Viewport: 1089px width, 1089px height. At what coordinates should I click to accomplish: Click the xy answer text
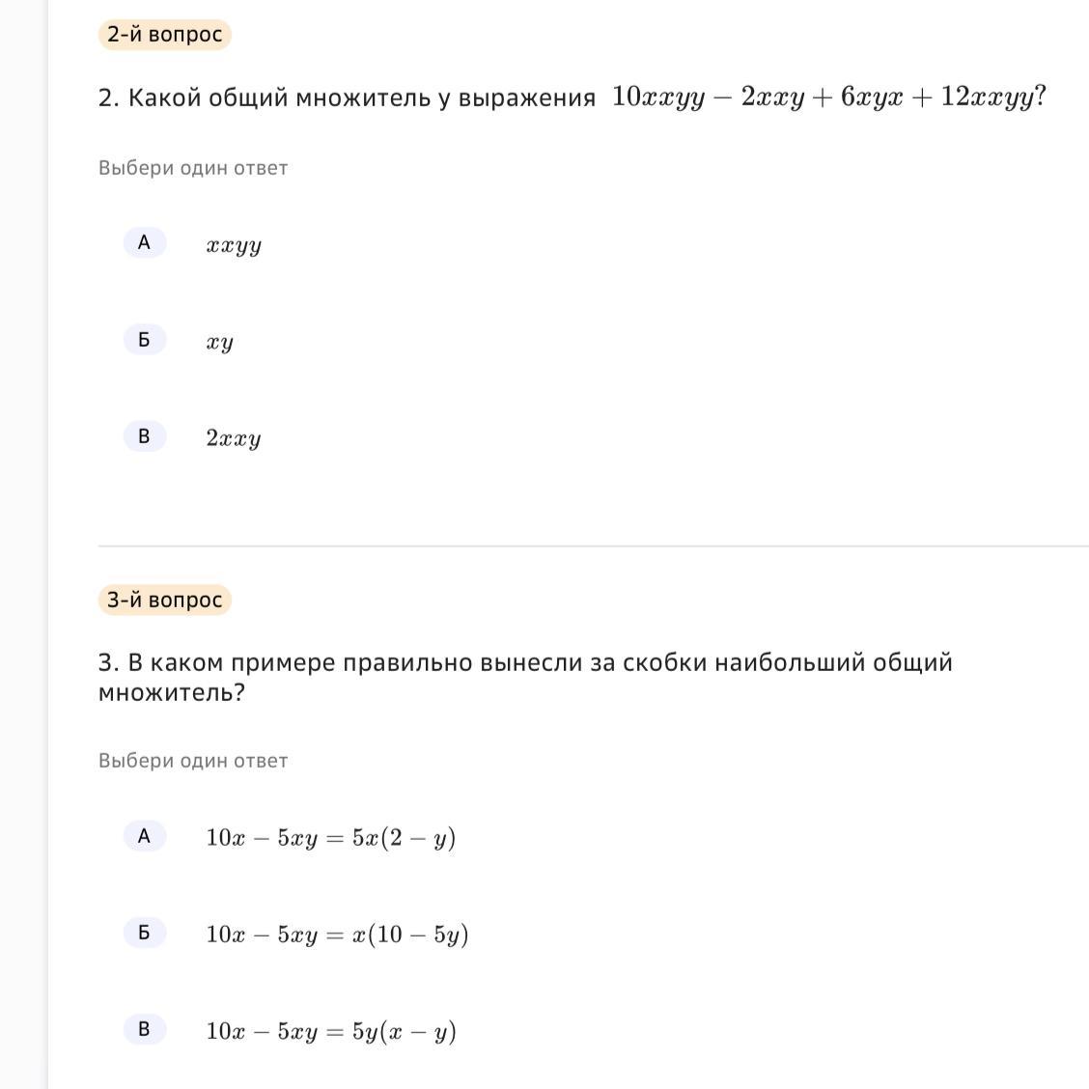(x=219, y=342)
